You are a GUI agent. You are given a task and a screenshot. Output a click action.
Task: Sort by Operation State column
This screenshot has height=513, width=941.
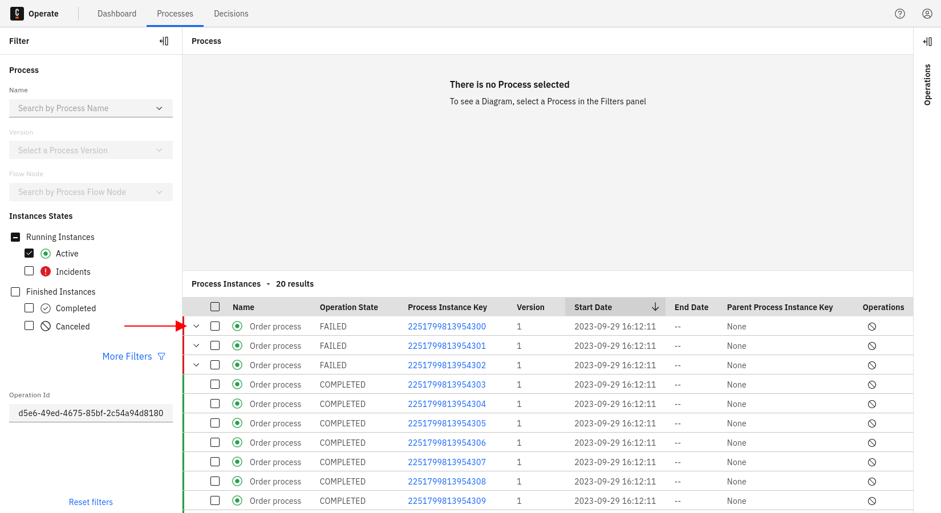(349, 307)
